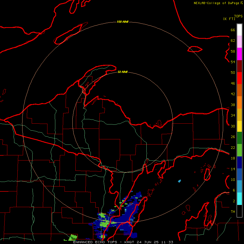
Task: Select the 34 legend value
Action: (233, 115)
